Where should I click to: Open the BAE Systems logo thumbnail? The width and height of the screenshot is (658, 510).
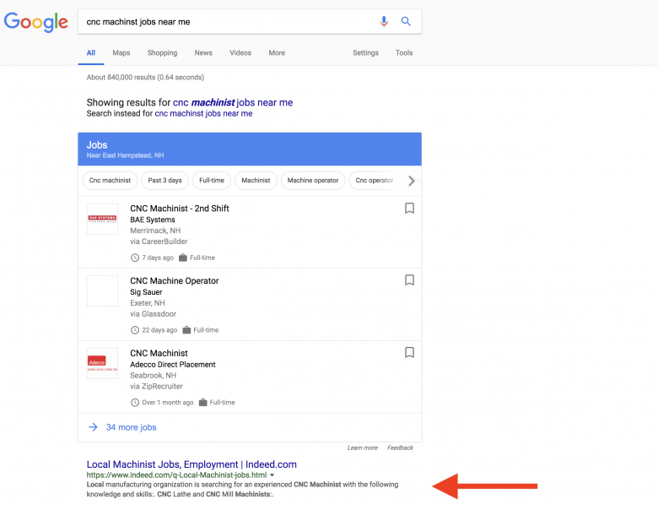[102, 219]
